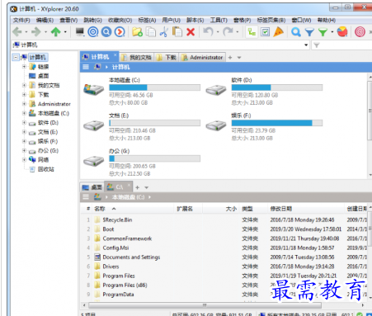Switch to the 桌面 tab in lower pane
Screen dimensions: 372x316
(92, 187)
